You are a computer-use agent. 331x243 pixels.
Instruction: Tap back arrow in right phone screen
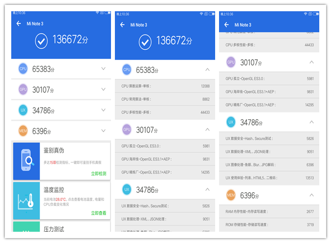pos(226,25)
